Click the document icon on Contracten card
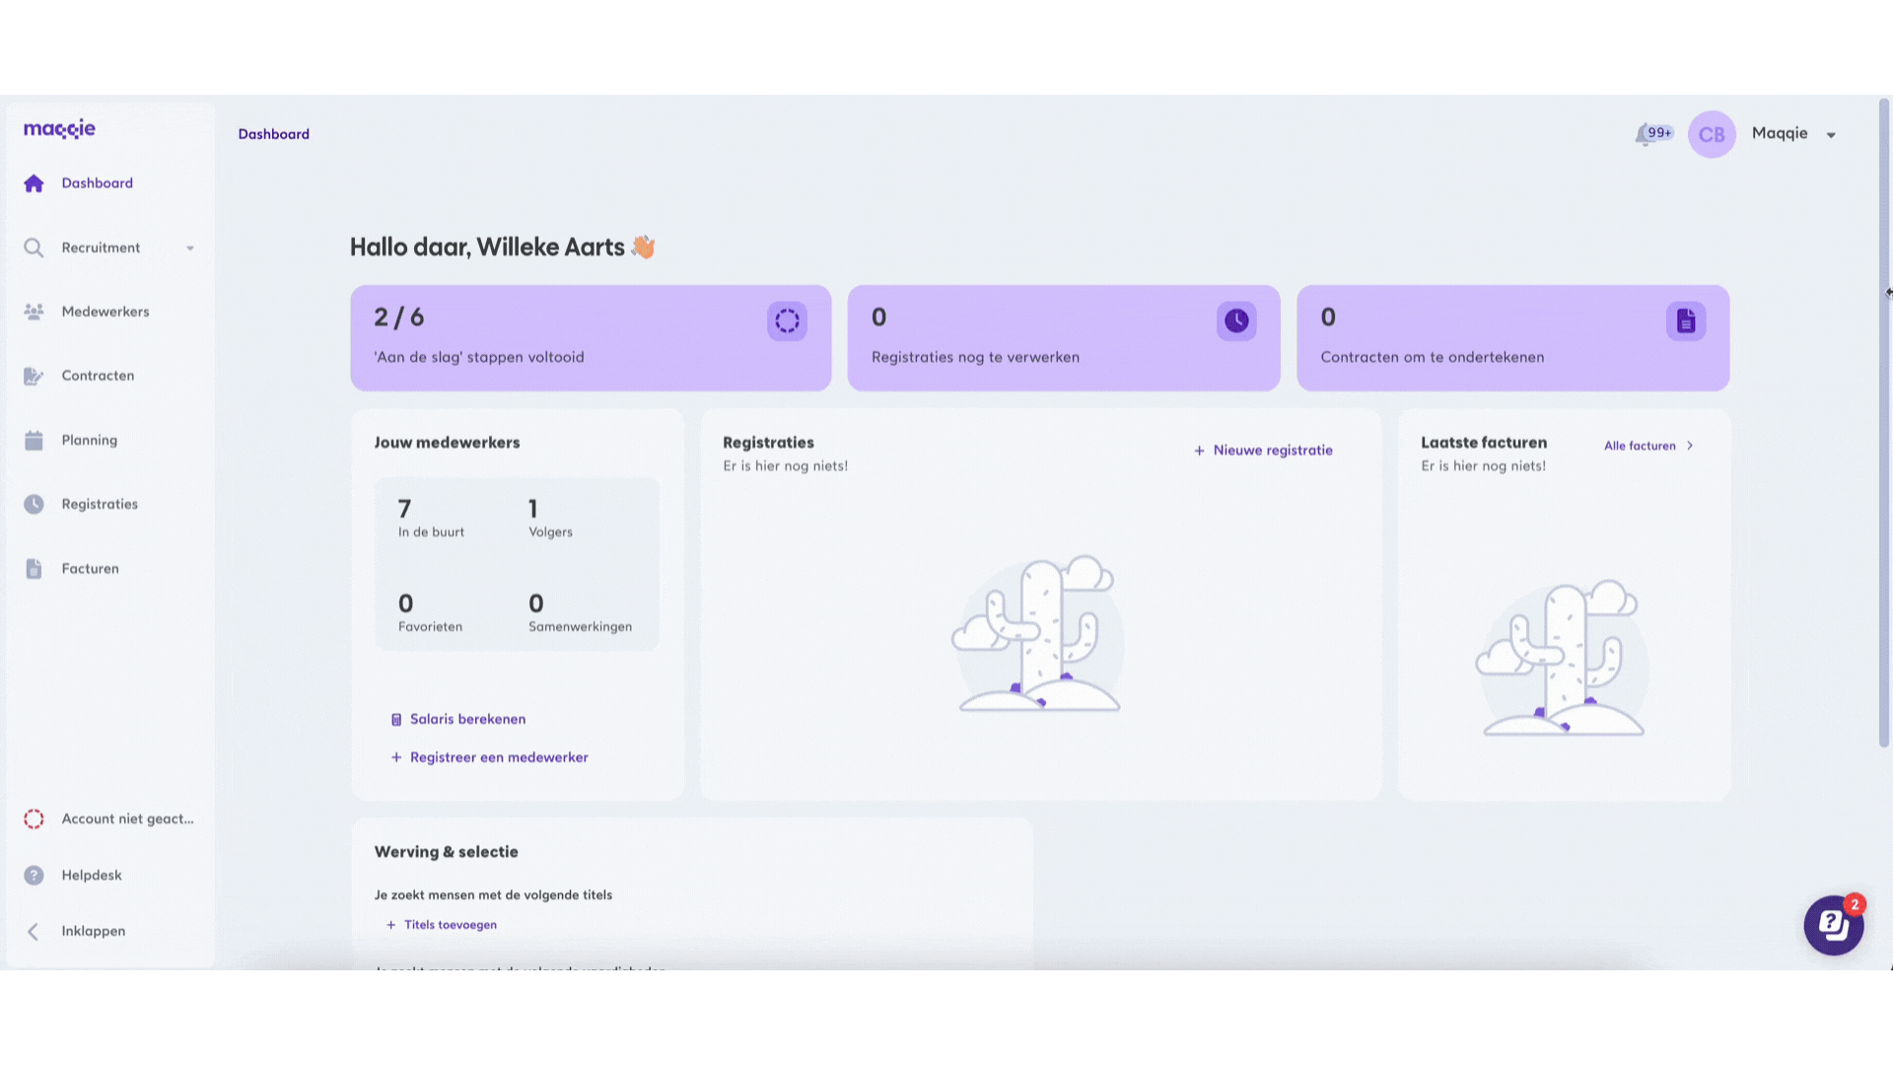 (1685, 321)
